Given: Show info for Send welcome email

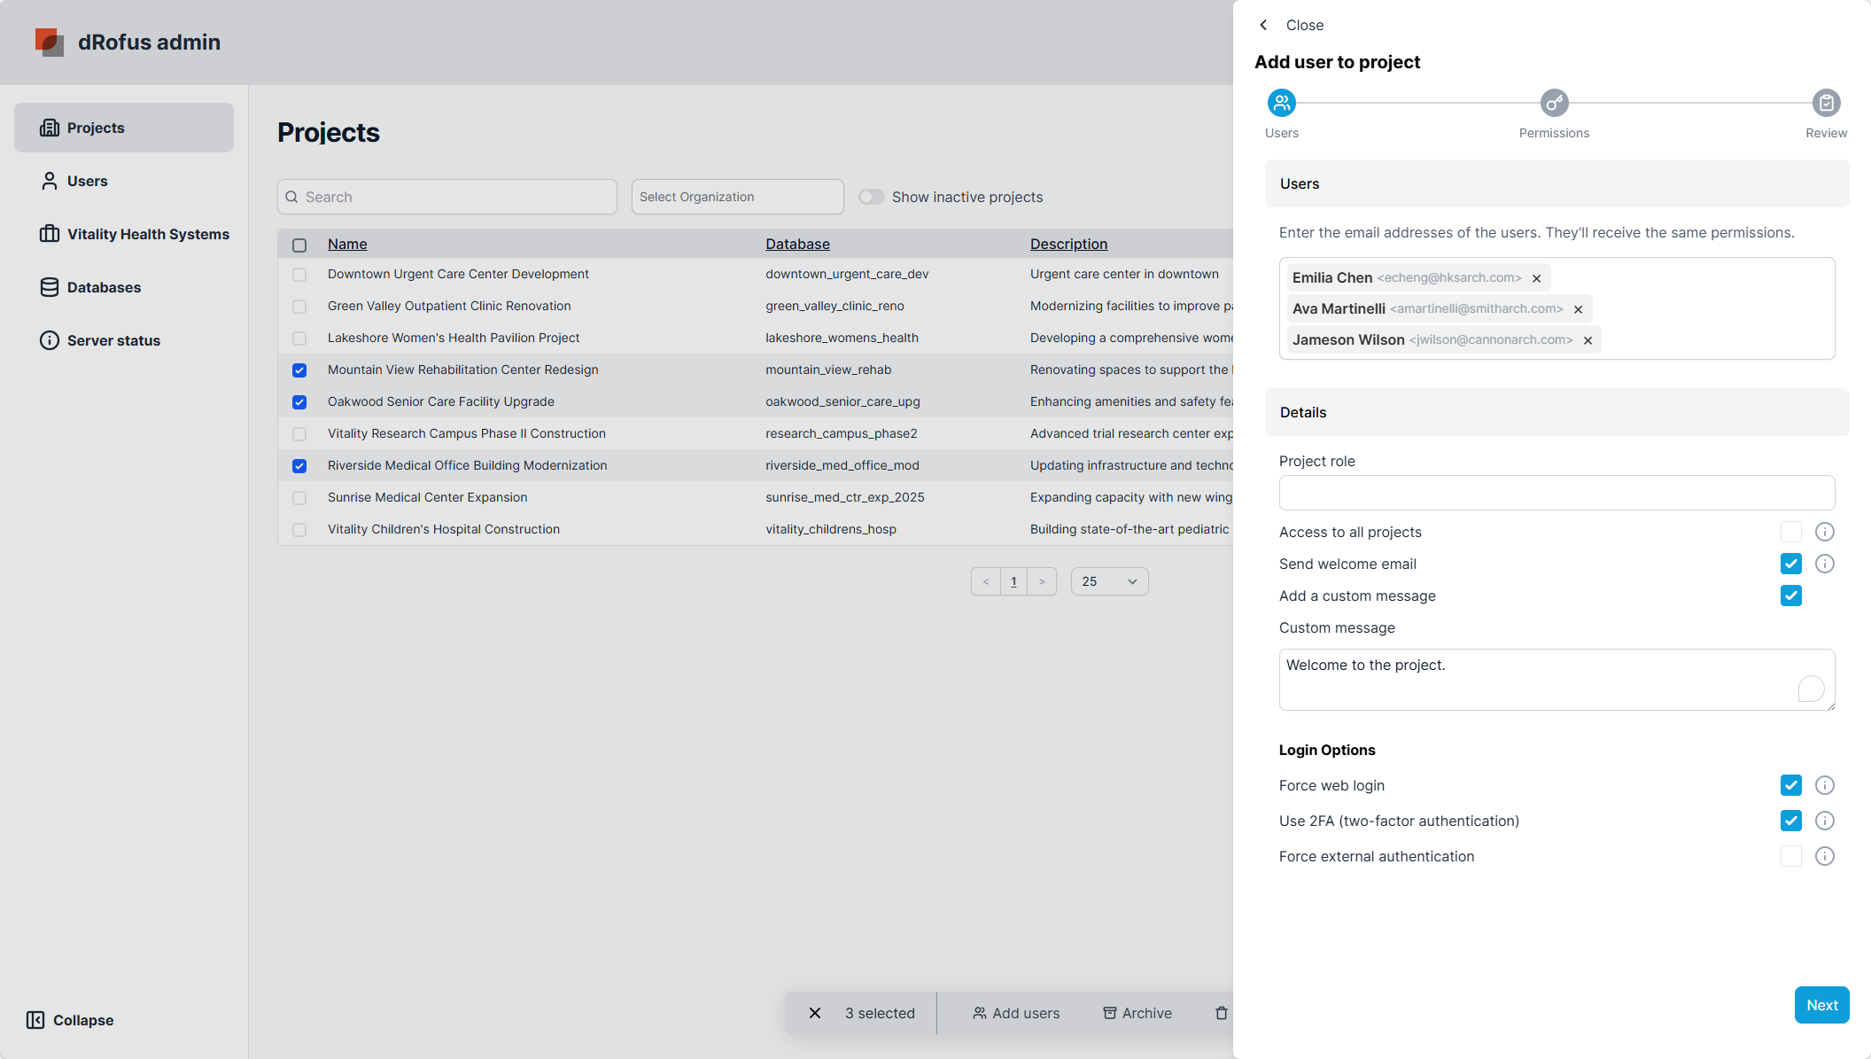Looking at the screenshot, I should tap(1825, 564).
